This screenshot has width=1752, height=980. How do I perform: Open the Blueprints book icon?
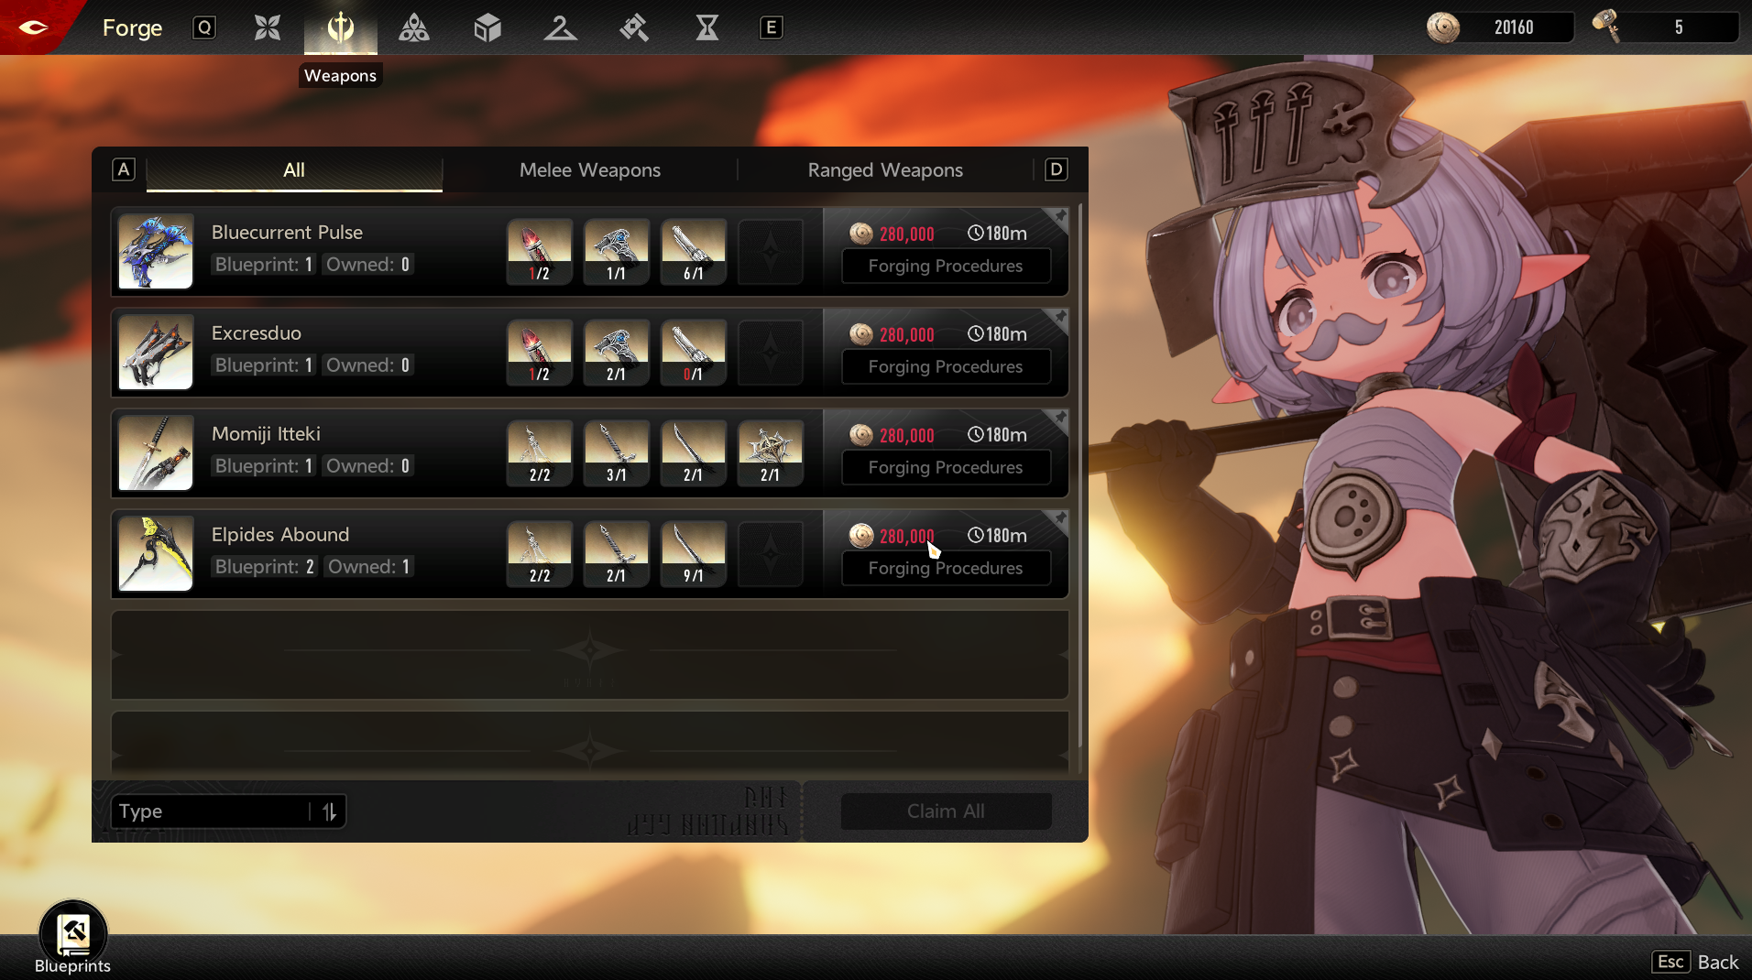tap(73, 934)
